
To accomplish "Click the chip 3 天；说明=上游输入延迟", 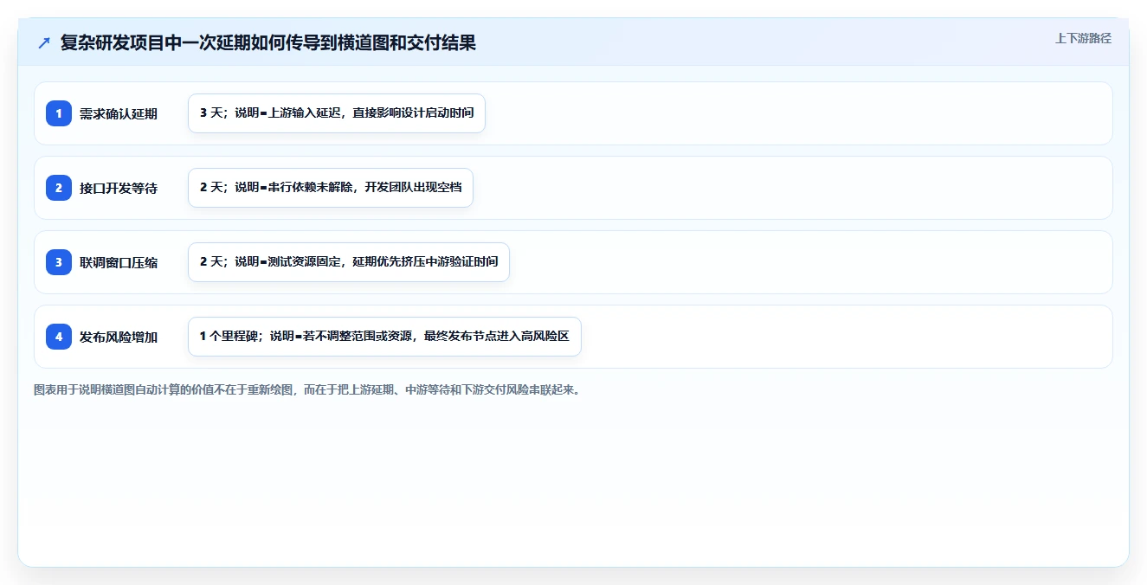I will (x=337, y=113).
